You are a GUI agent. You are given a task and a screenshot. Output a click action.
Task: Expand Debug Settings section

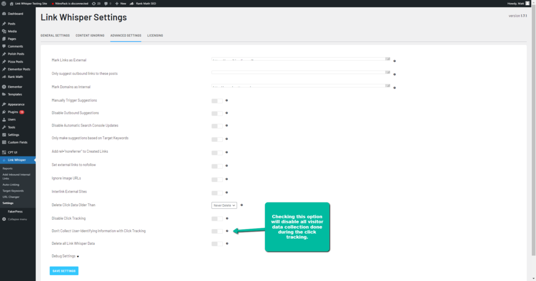click(65, 256)
